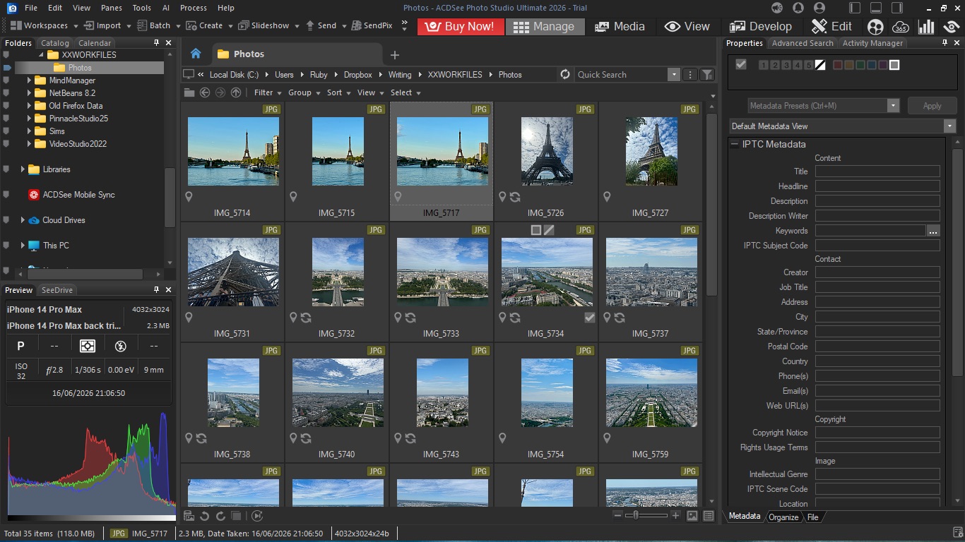This screenshot has width=965, height=542.
Task: Set rating 1 in Properties
Action: [764, 65]
